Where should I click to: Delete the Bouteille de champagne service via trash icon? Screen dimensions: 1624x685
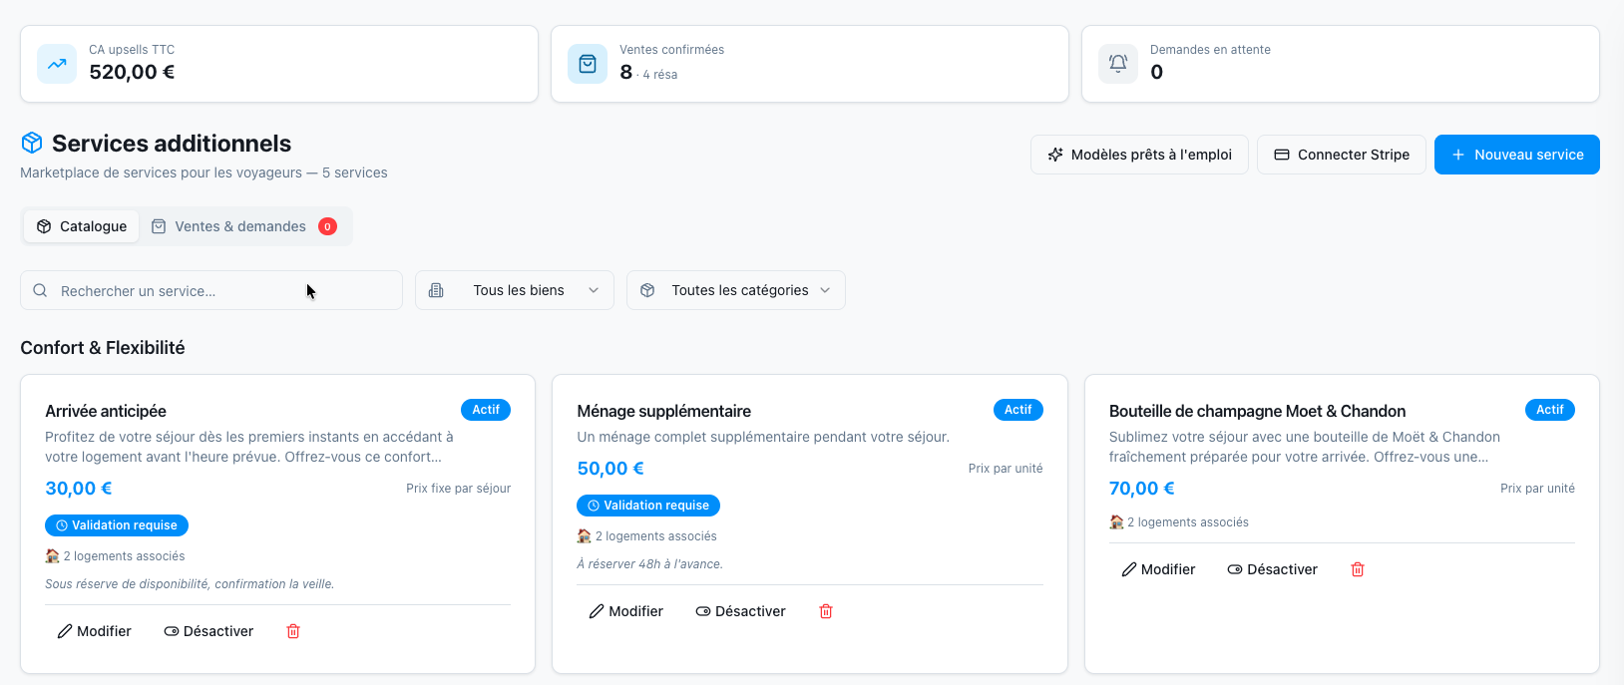[1358, 569]
